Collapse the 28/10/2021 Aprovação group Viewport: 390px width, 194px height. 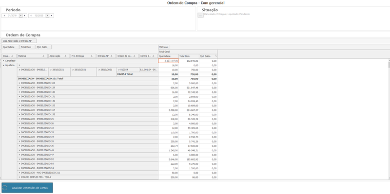(x=51, y=70)
